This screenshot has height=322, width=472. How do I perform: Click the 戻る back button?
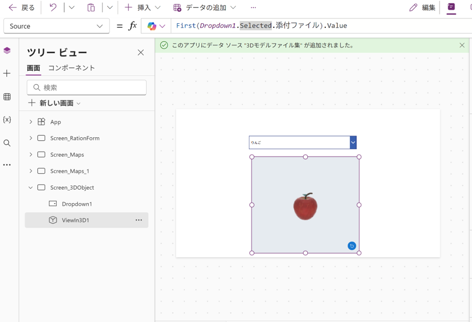pyautogui.click(x=22, y=7)
